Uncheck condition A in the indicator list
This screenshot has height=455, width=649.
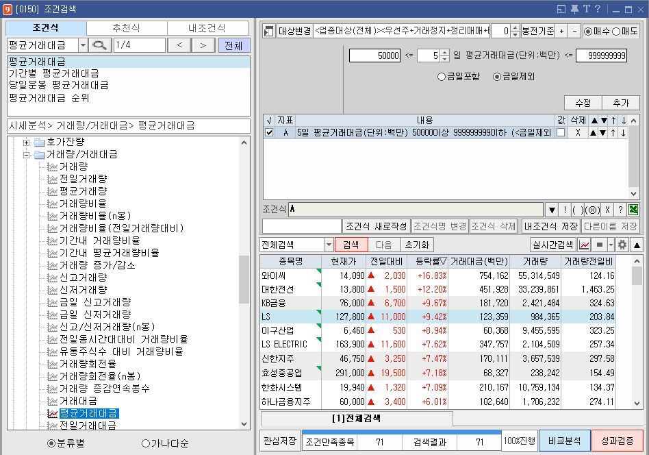pyautogui.click(x=269, y=132)
